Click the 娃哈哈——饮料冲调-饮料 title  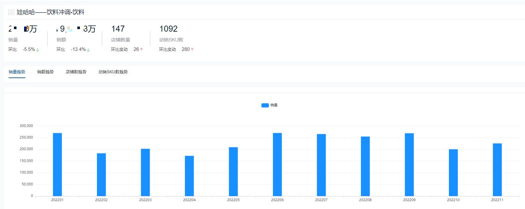tap(51, 12)
